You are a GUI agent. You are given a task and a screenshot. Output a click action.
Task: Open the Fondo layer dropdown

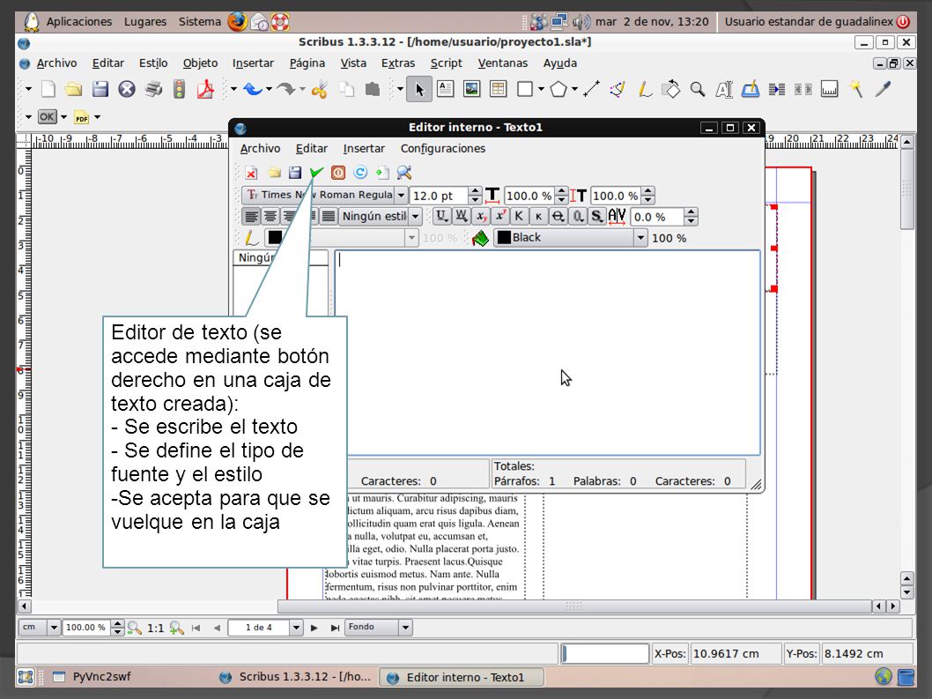click(405, 628)
